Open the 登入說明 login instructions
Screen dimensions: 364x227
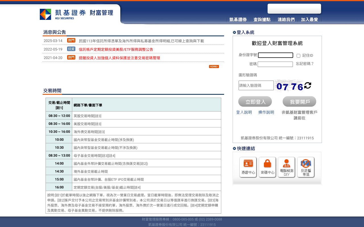coord(244,112)
